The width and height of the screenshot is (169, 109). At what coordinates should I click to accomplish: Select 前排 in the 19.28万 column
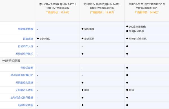[85, 90]
